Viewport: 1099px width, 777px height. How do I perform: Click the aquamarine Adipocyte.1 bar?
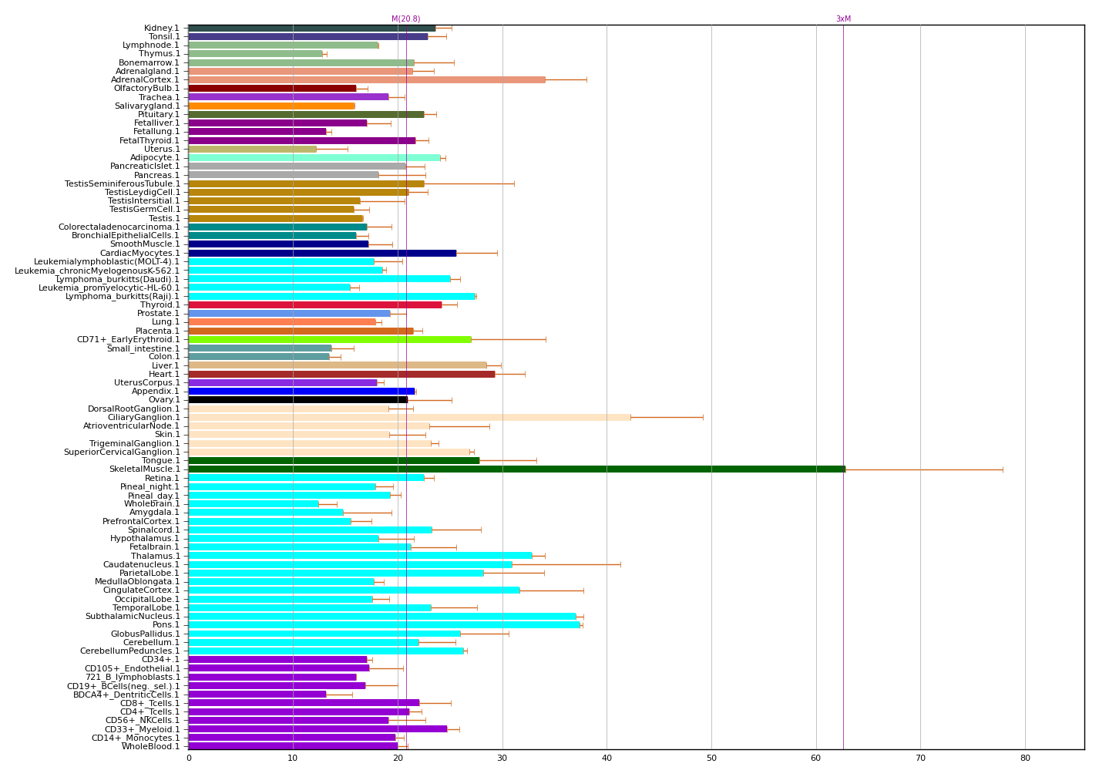[x=314, y=157]
